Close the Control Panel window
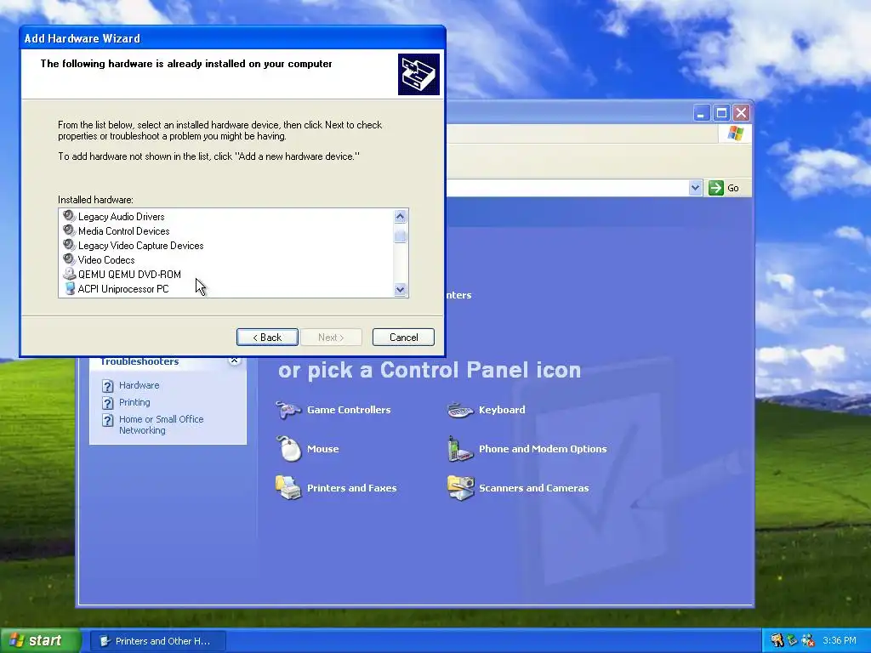871x653 pixels. click(741, 113)
